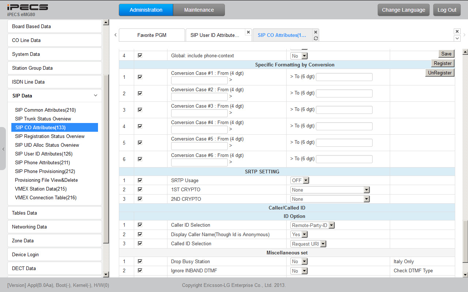Switch to the Maintenance tab
This screenshot has height=292, width=468.
pos(199,10)
